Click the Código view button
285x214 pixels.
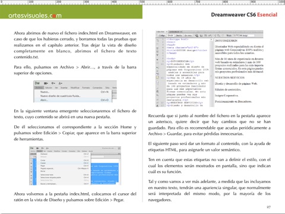click(162, 36)
